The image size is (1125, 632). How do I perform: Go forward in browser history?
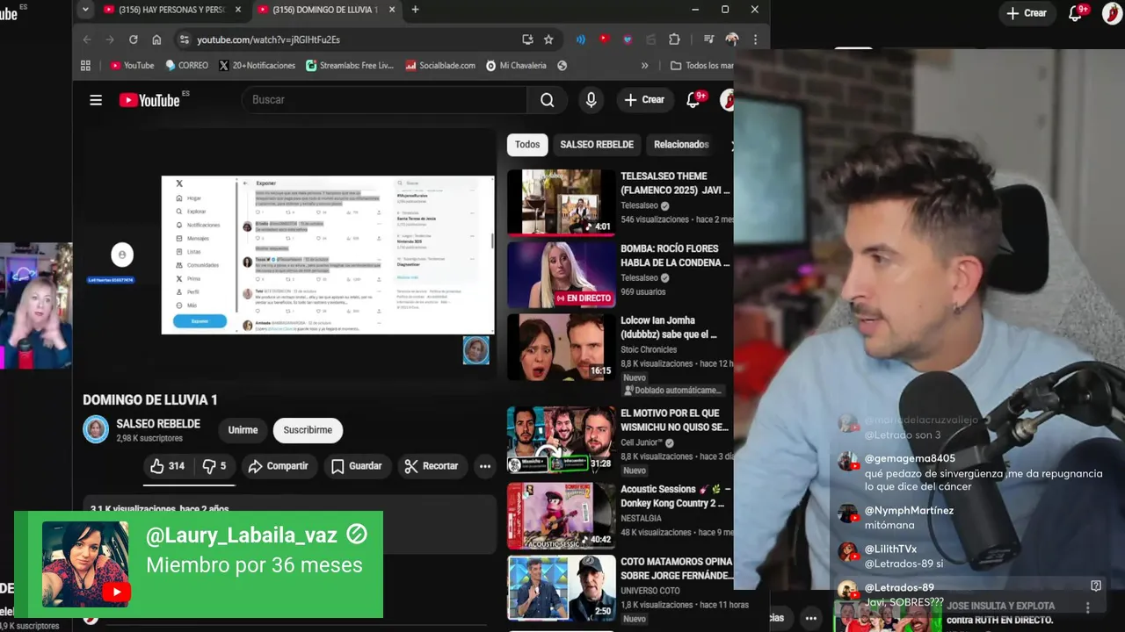[x=110, y=39]
